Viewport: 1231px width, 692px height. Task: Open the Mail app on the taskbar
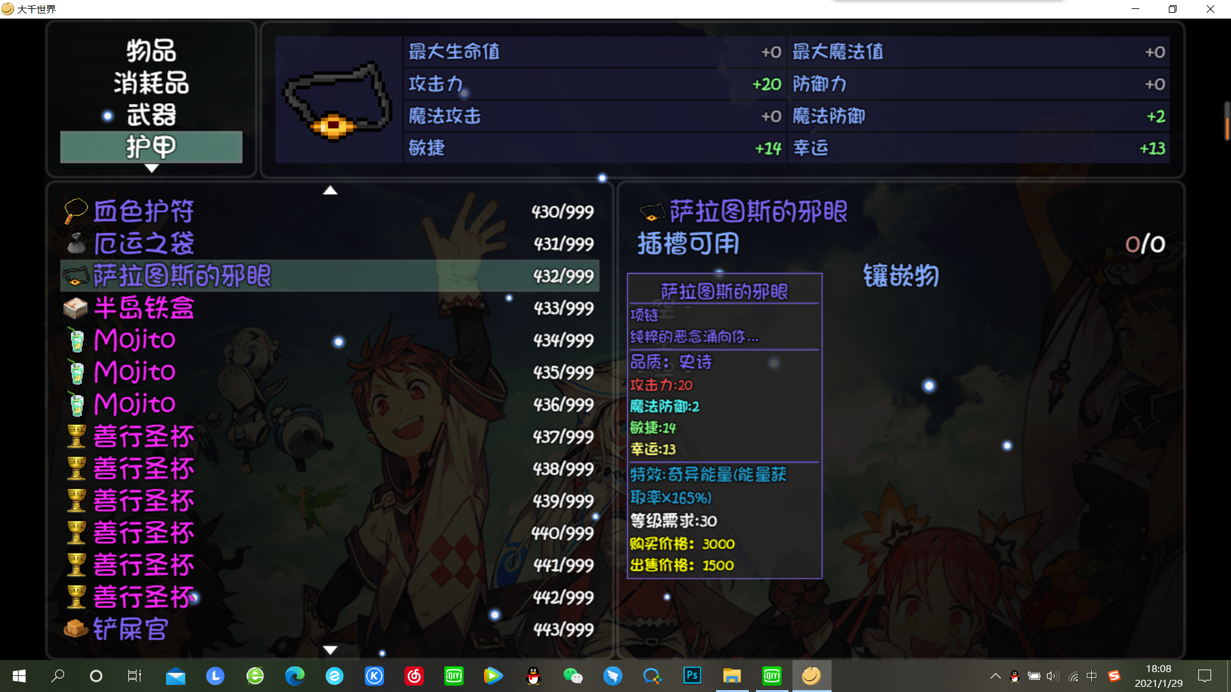tap(176, 676)
